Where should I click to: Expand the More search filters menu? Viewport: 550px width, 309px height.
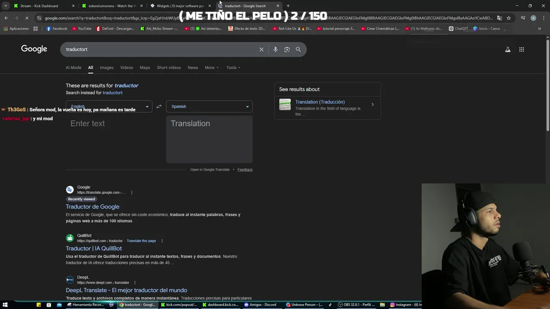coord(211,67)
